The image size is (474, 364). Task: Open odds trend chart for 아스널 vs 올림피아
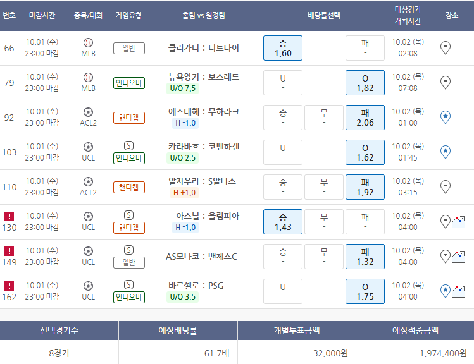pyautogui.click(x=459, y=221)
